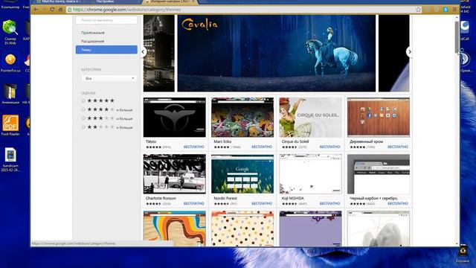The height and width of the screenshot is (268, 476).
Task: Click the blue S extension icon in toolbar
Action: 446,10
